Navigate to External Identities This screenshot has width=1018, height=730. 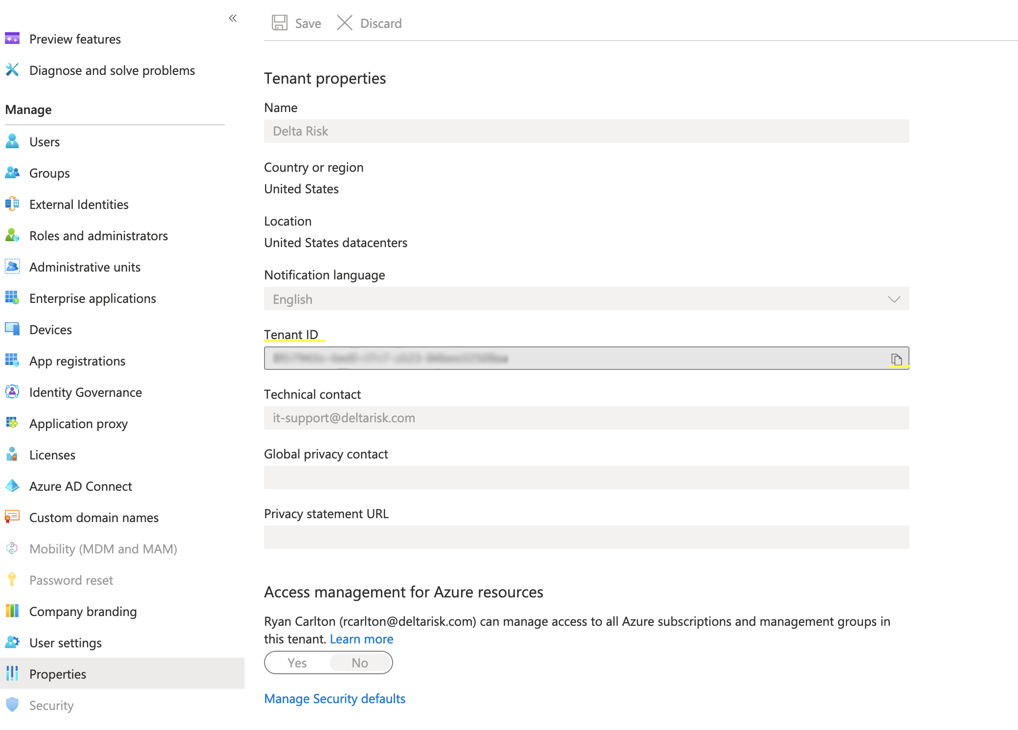pyautogui.click(x=79, y=205)
